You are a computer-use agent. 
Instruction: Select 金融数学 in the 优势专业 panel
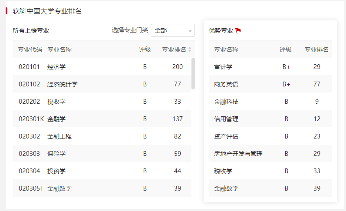coord(226,188)
